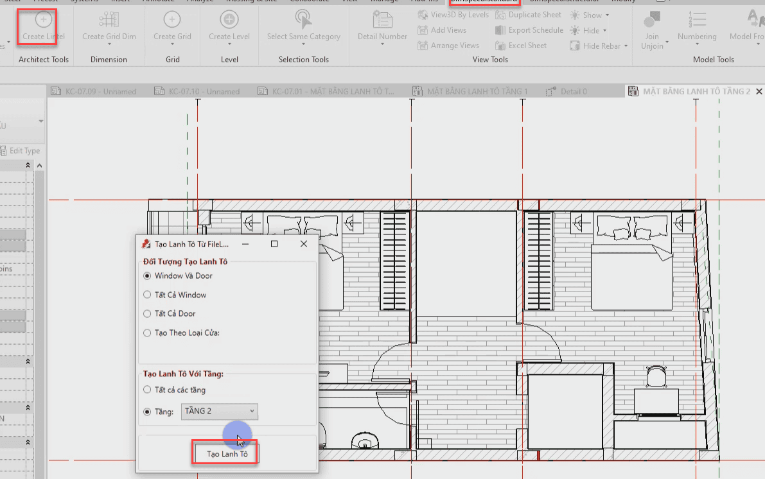765x479 pixels.
Task: Select the Window Và Door option
Action: pos(148,276)
